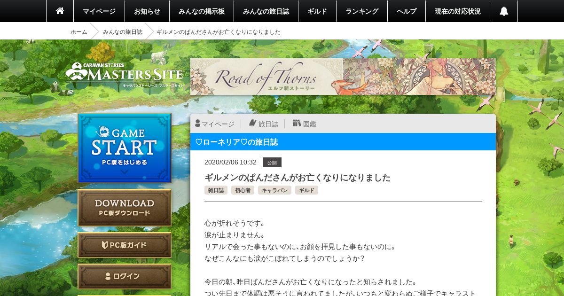The image size is (564, 296).
Task: Select みんなの旅日誌 in top navigation
Action: [x=266, y=11]
